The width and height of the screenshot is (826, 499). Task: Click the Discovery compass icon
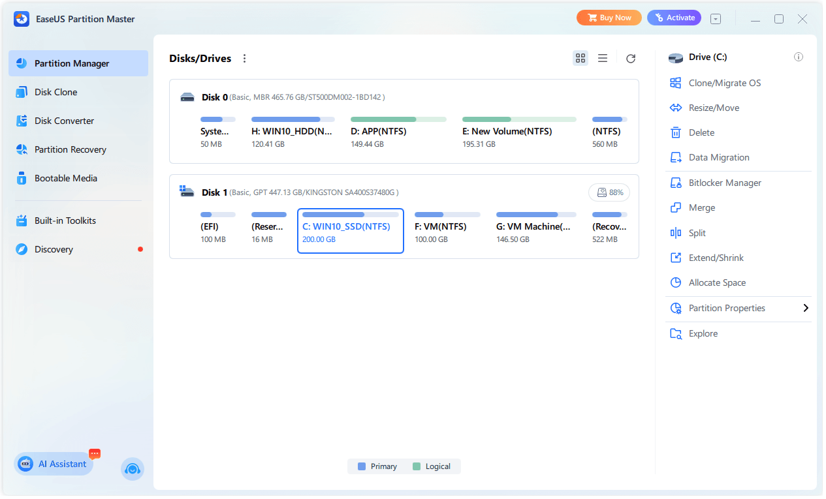22,249
